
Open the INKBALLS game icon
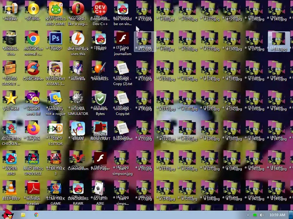(x=100, y=68)
